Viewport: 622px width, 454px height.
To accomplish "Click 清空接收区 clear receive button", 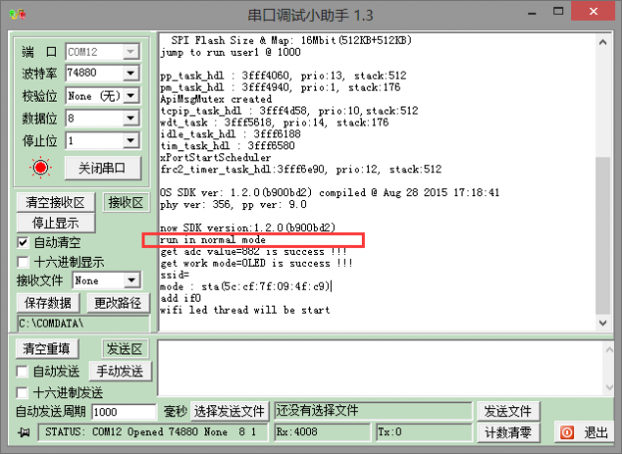I will pos(56,203).
